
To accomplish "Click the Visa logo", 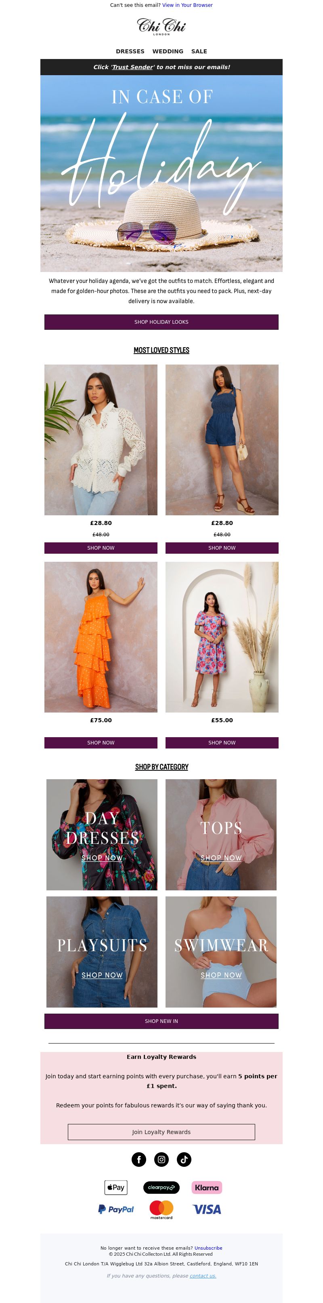I will (x=207, y=1209).
